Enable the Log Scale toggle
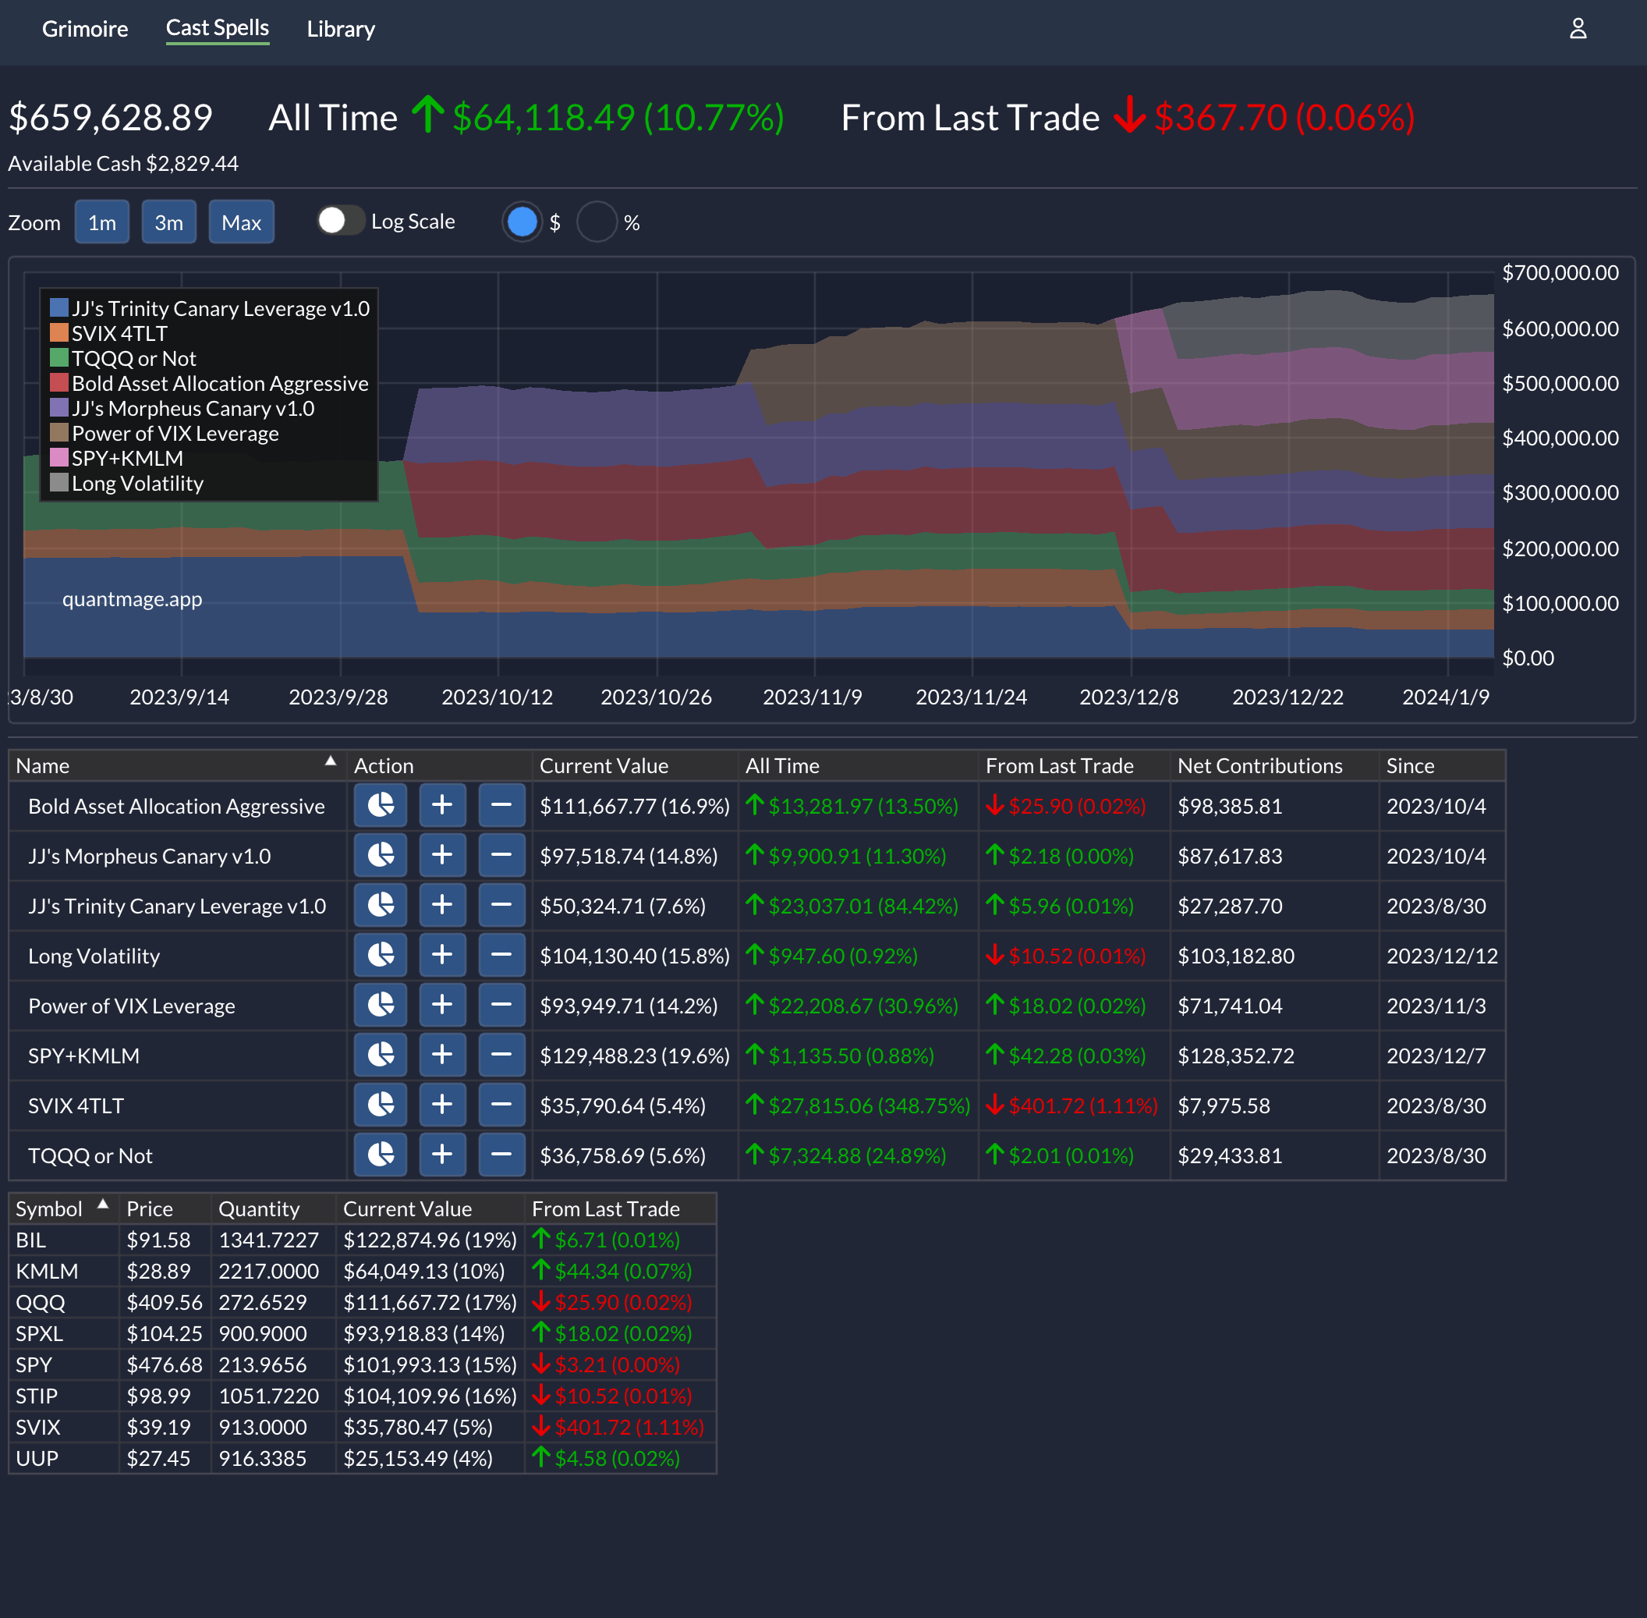 click(341, 221)
